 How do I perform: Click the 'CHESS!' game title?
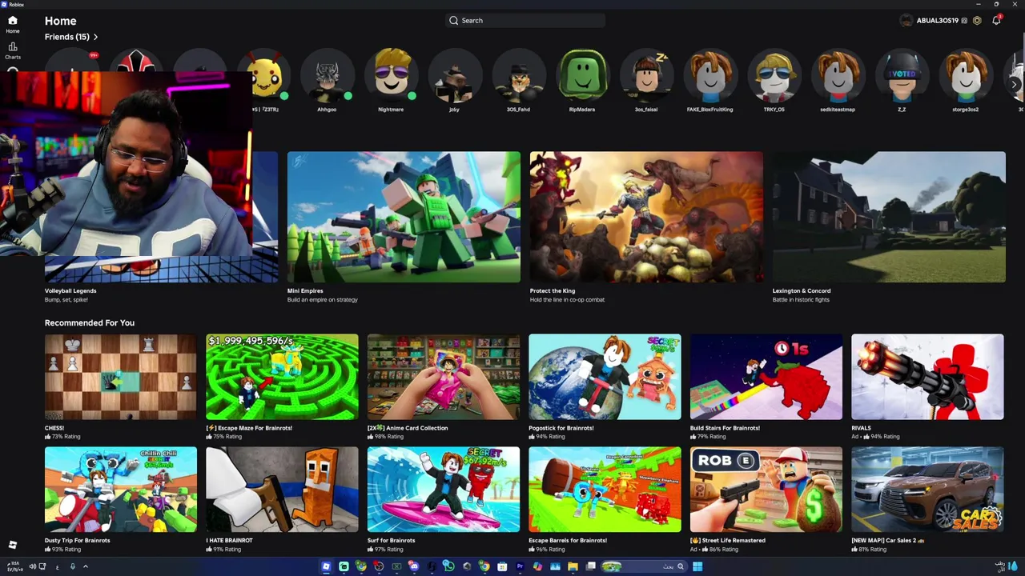coord(54,428)
